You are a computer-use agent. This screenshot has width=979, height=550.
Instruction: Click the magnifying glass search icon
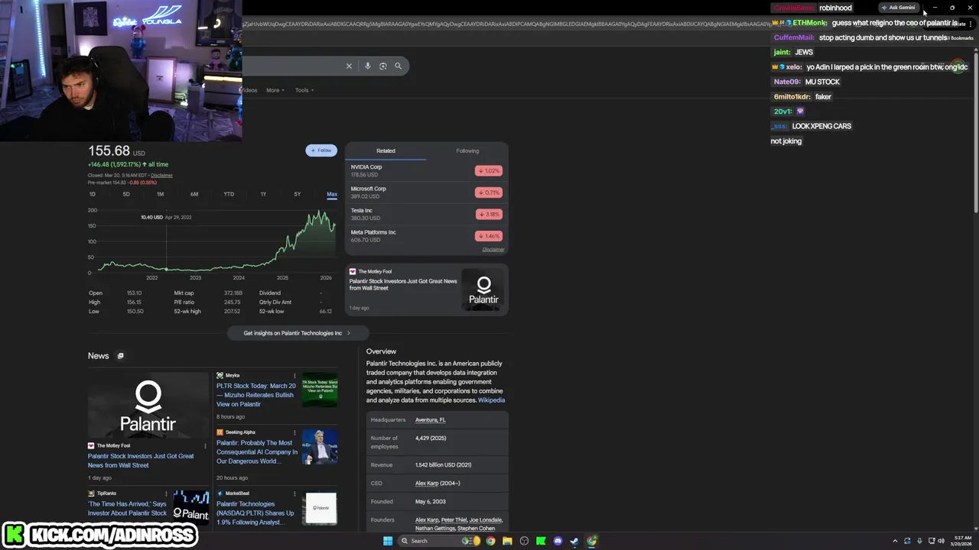coord(398,66)
